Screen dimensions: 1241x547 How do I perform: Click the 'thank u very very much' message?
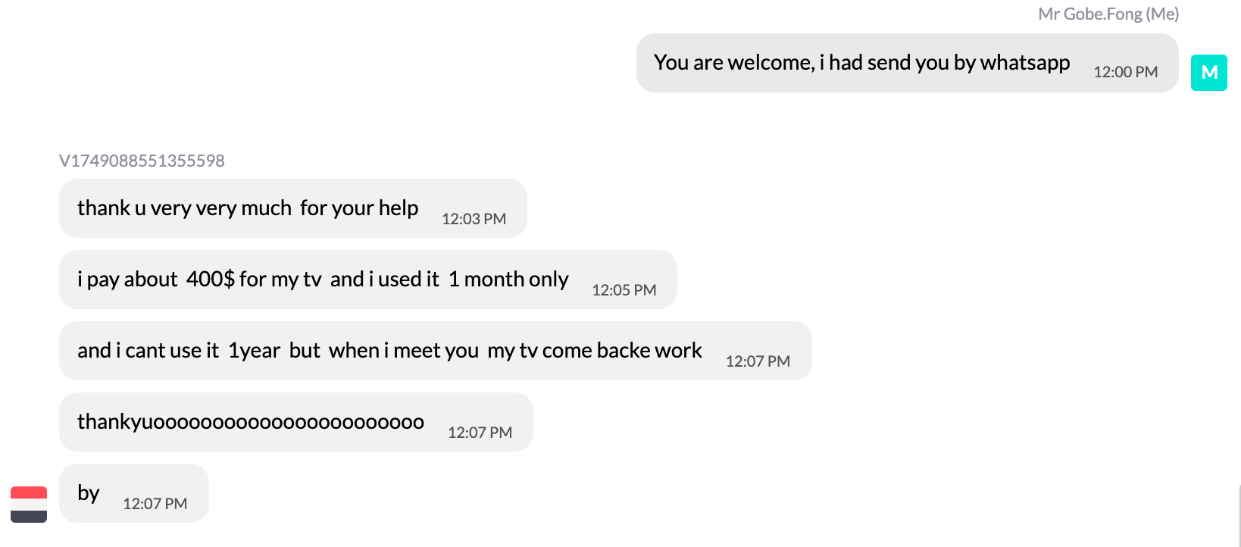[x=248, y=208]
